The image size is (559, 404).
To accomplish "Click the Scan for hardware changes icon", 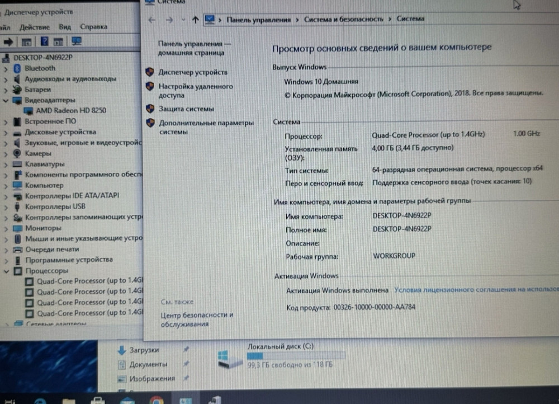I will (x=77, y=40).
